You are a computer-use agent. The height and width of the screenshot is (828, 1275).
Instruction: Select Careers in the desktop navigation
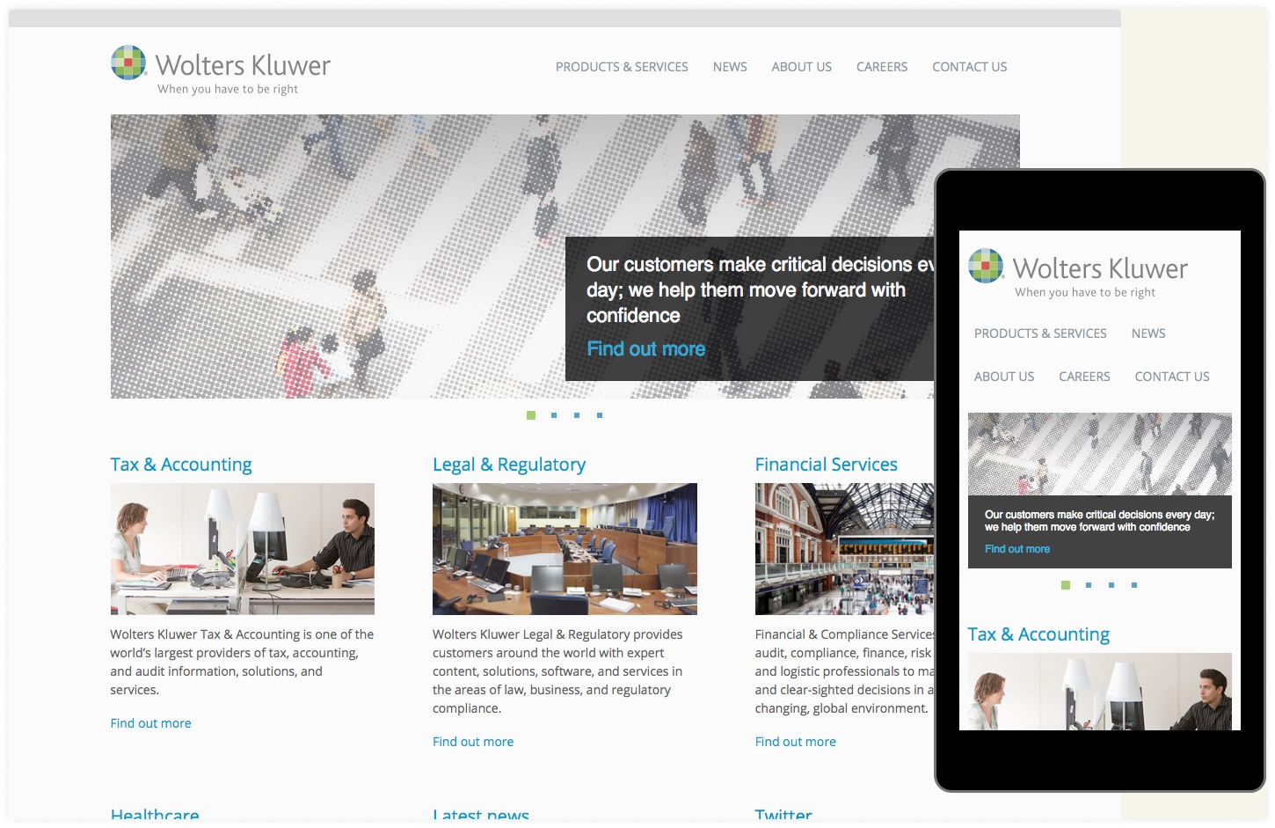click(881, 67)
